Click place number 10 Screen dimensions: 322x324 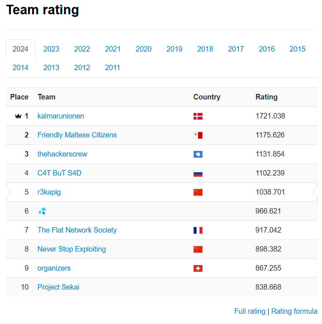[25, 287]
